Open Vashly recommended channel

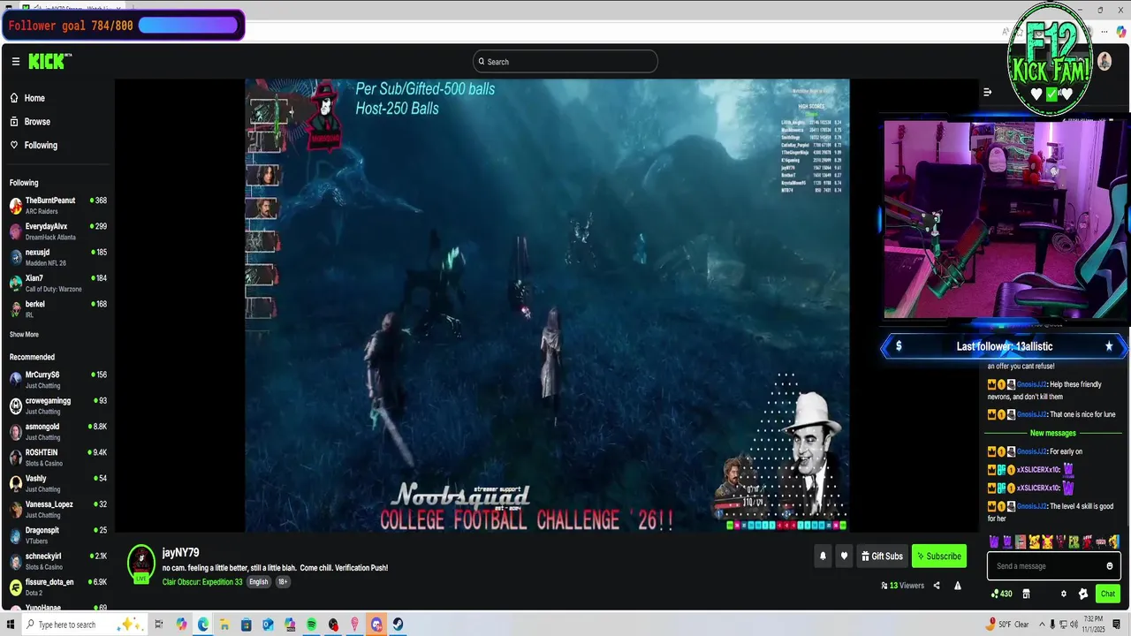tap(58, 483)
